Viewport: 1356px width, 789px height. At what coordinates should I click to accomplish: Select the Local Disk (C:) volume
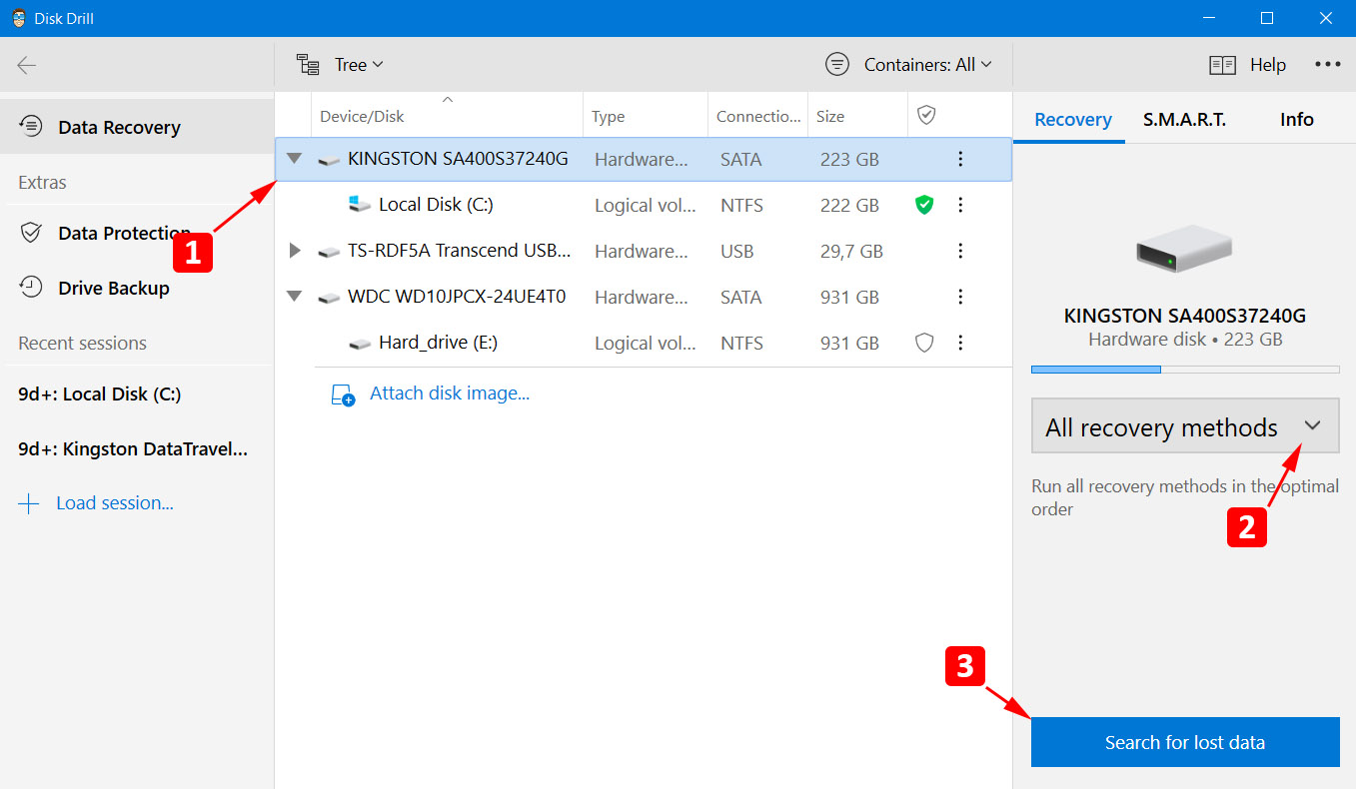tap(644, 205)
